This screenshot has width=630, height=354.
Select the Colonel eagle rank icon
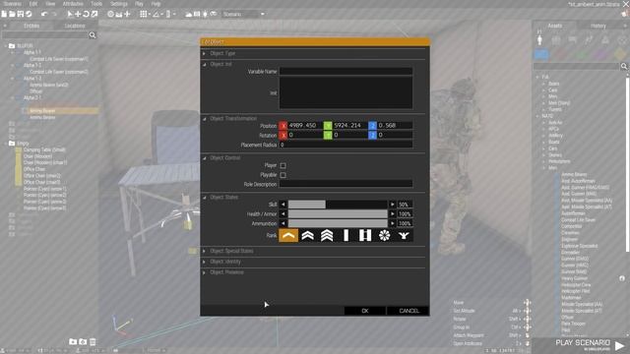pyautogui.click(x=404, y=236)
